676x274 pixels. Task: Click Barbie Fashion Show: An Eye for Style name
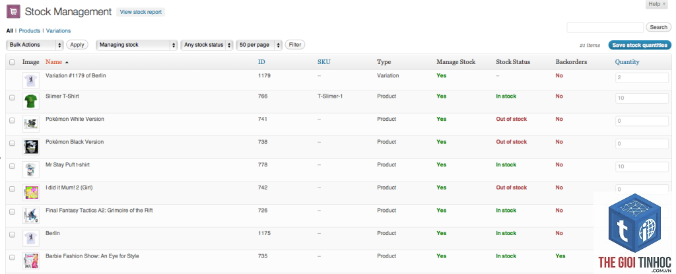pyautogui.click(x=92, y=256)
